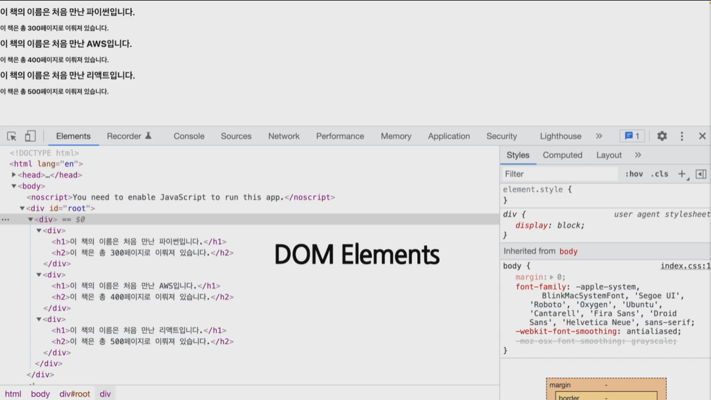Click the element.style rule
The height and width of the screenshot is (400, 711).
coord(537,189)
